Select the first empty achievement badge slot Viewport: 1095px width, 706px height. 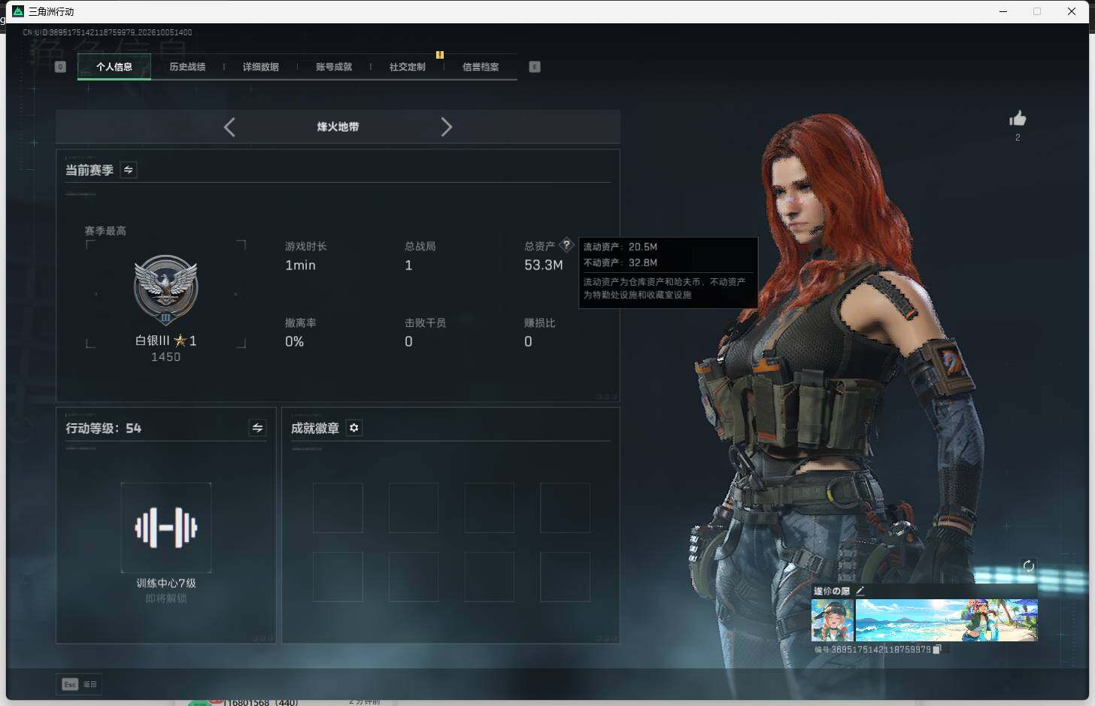click(338, 508)
